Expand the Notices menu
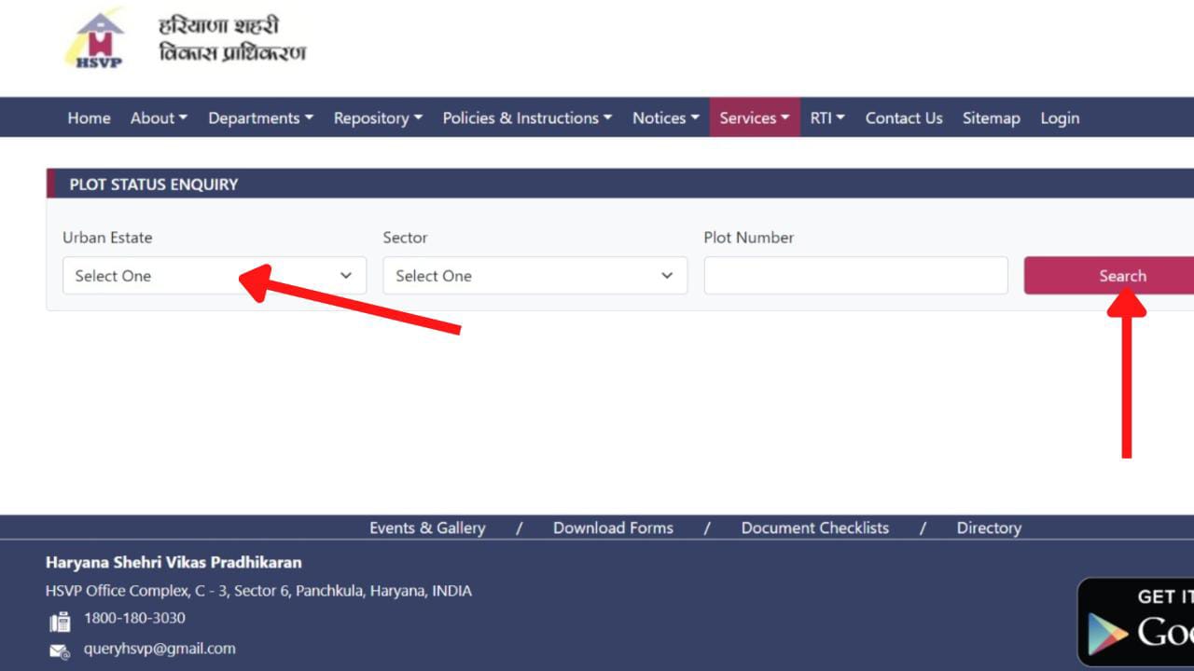 coord(665,117)
